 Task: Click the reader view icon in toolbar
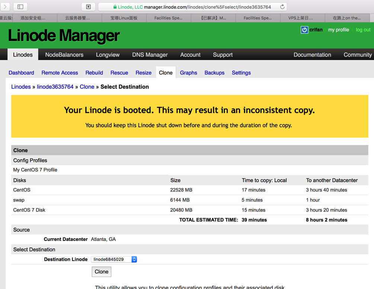(88, 7)
